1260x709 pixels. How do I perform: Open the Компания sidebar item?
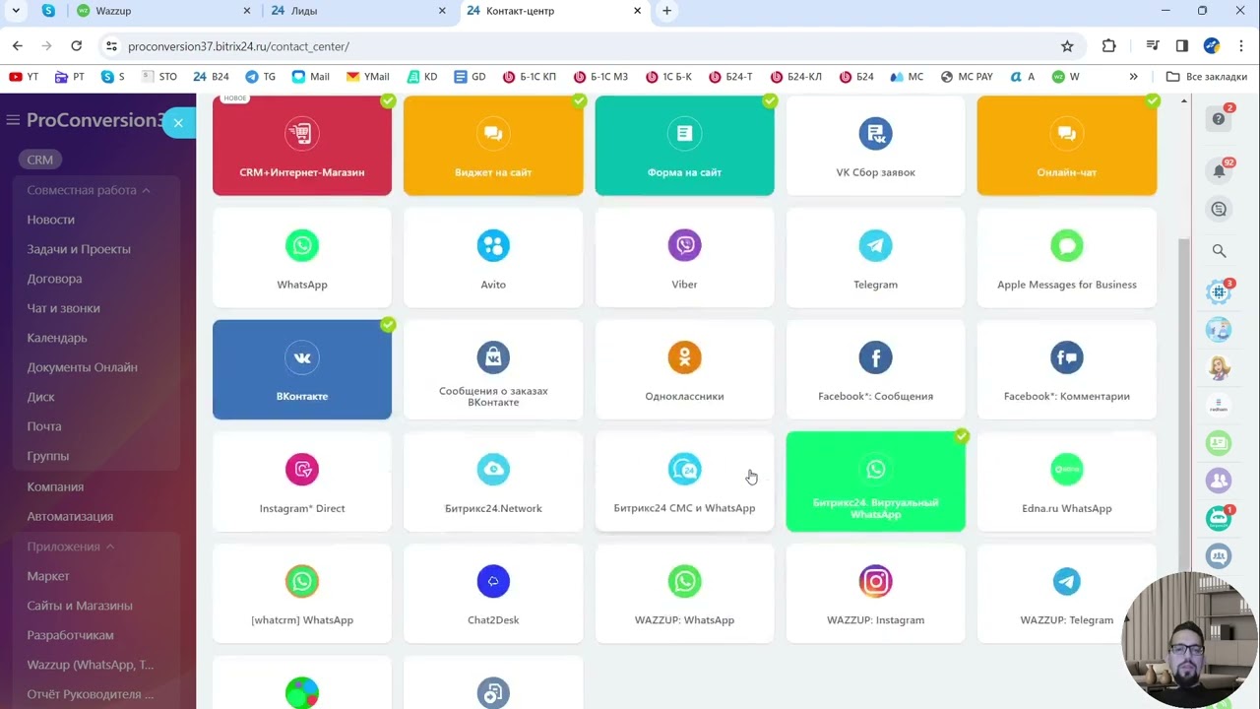[55, 486]
